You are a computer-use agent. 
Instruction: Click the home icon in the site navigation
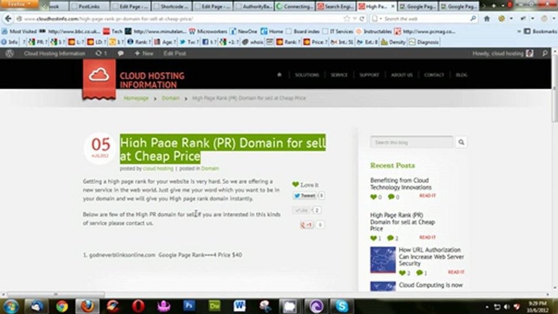click(279, 75)
